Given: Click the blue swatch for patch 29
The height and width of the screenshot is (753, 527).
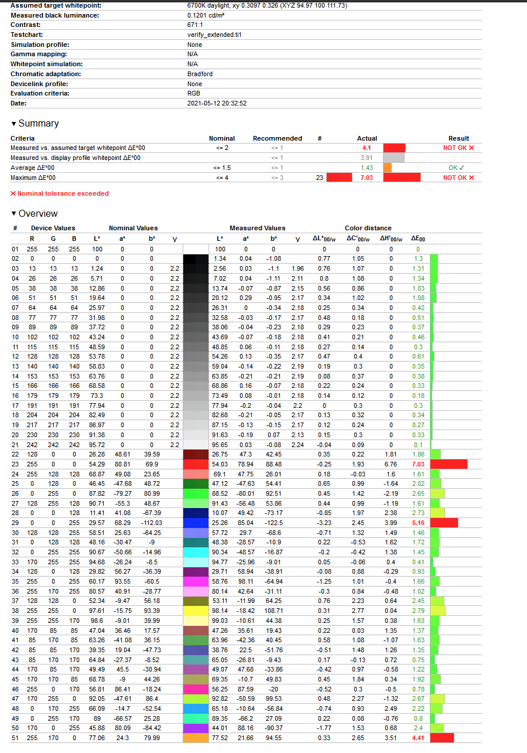Looking at the screenshot, I should click(196, 523).
